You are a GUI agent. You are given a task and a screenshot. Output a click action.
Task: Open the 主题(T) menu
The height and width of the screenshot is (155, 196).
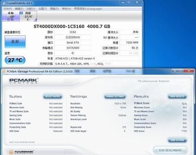(x=43, y=9)
